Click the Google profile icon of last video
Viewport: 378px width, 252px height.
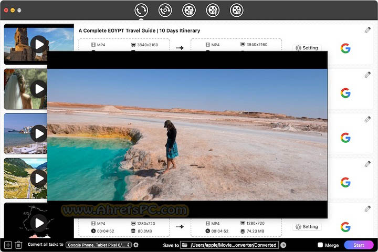point(345,227)
